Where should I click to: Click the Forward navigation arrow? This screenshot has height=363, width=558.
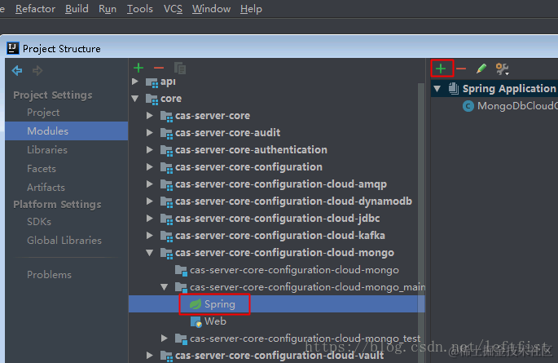pos(37,70)
